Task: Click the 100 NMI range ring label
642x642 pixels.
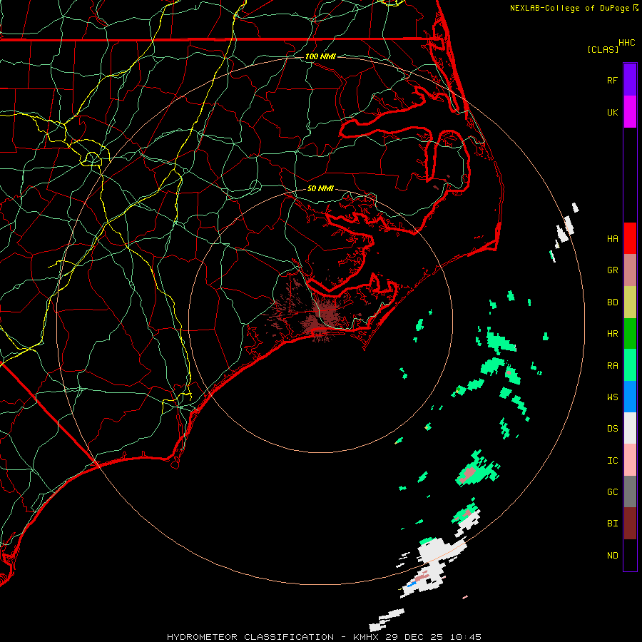Action: click(320, 56)
